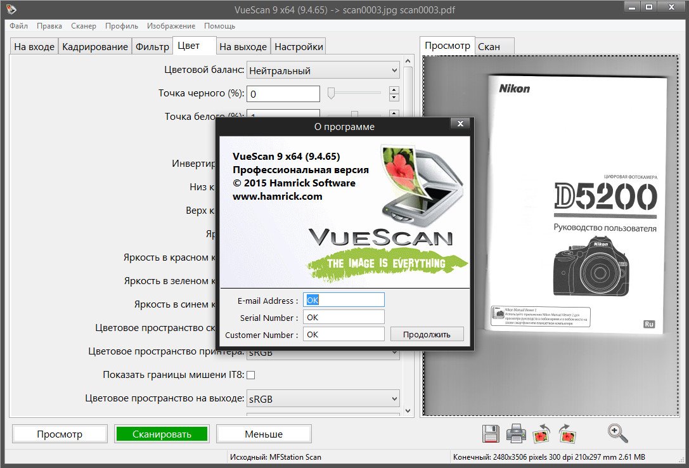Click the 'Customer Number' input field
The image size is (689, 468).
[x=344, y=334]
